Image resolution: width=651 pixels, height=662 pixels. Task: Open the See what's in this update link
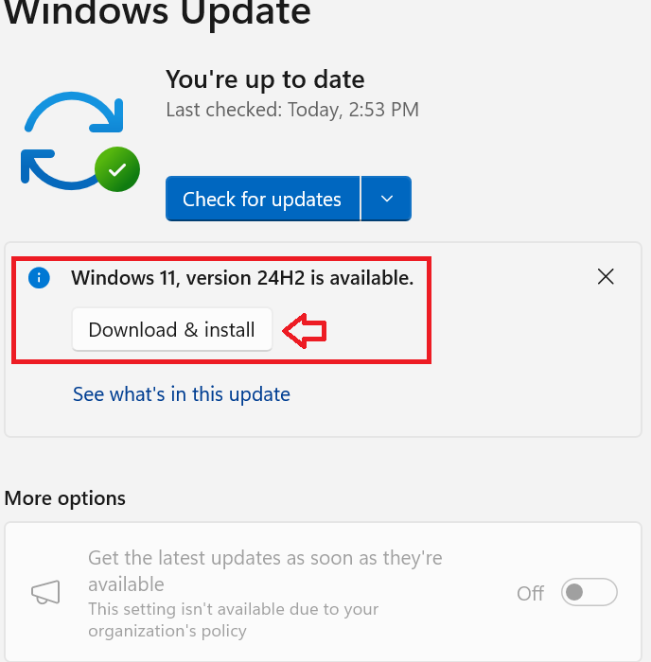(x=182, y=394)
